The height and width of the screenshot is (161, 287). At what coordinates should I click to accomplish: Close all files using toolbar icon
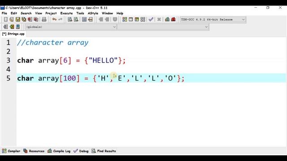coord(36,19)
